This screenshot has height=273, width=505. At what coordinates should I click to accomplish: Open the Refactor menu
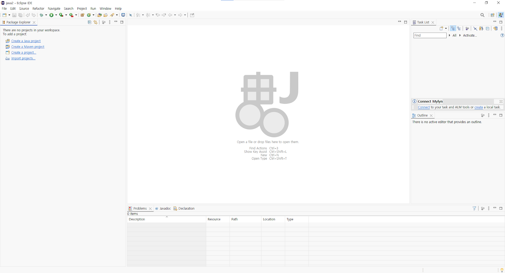tap(38, 9)
